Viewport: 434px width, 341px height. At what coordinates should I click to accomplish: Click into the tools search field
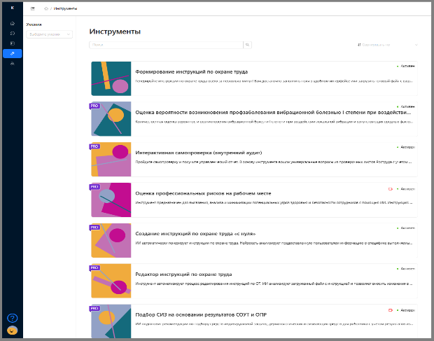[166, 45]
